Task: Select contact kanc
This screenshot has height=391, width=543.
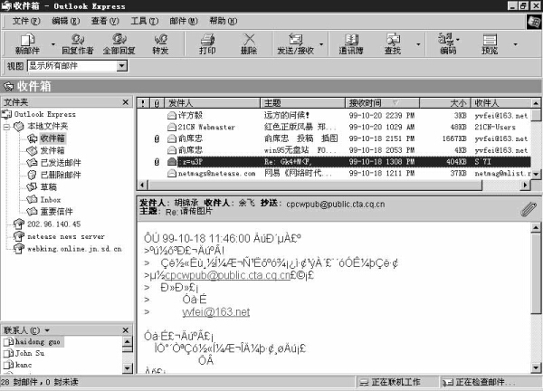Action: 18,365
